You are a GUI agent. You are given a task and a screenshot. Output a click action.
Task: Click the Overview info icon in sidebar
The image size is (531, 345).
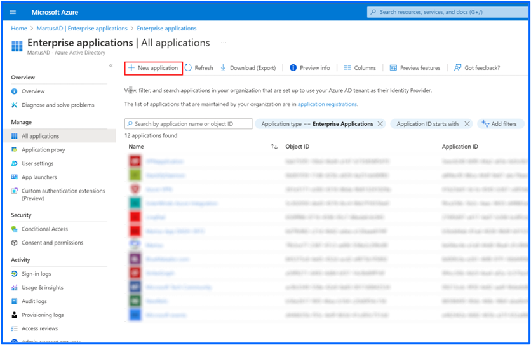point(14,91)
